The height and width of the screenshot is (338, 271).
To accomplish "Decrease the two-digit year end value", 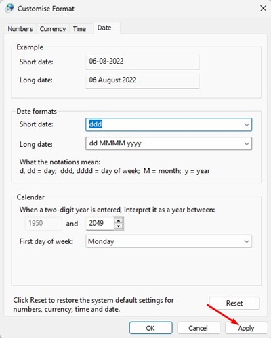I will coord(119,226).
